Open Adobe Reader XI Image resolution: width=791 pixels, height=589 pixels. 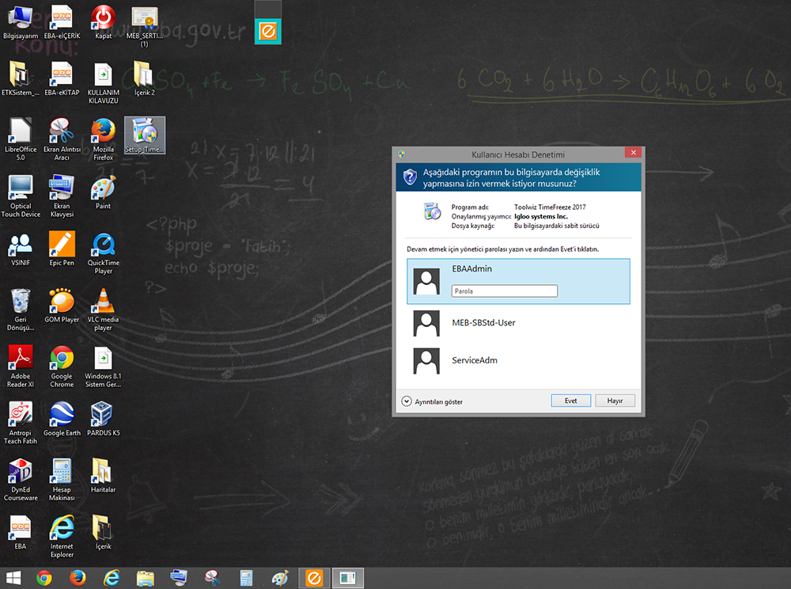pos(21,366)
